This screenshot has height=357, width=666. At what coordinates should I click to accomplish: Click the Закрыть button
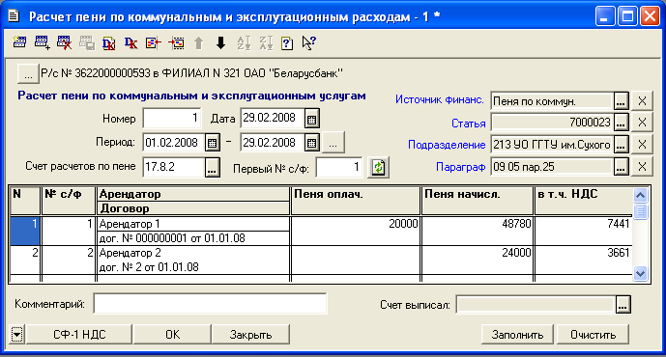pyautogui.click(x=250, y=335)
